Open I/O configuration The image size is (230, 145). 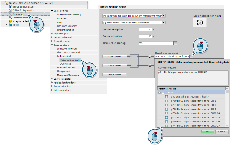click(x=65, y=30)
